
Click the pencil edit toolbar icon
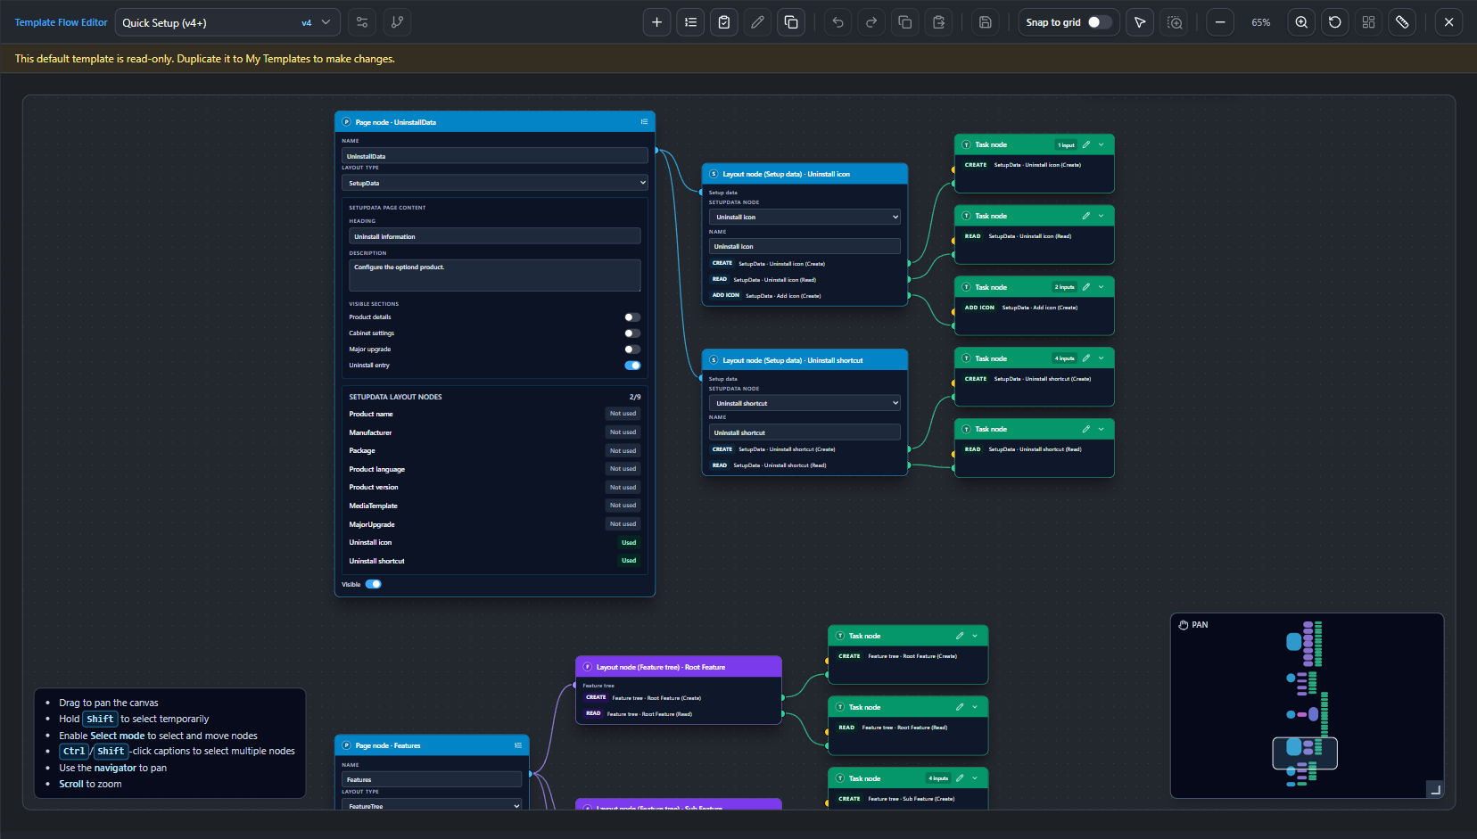click(x=757, y=22)
